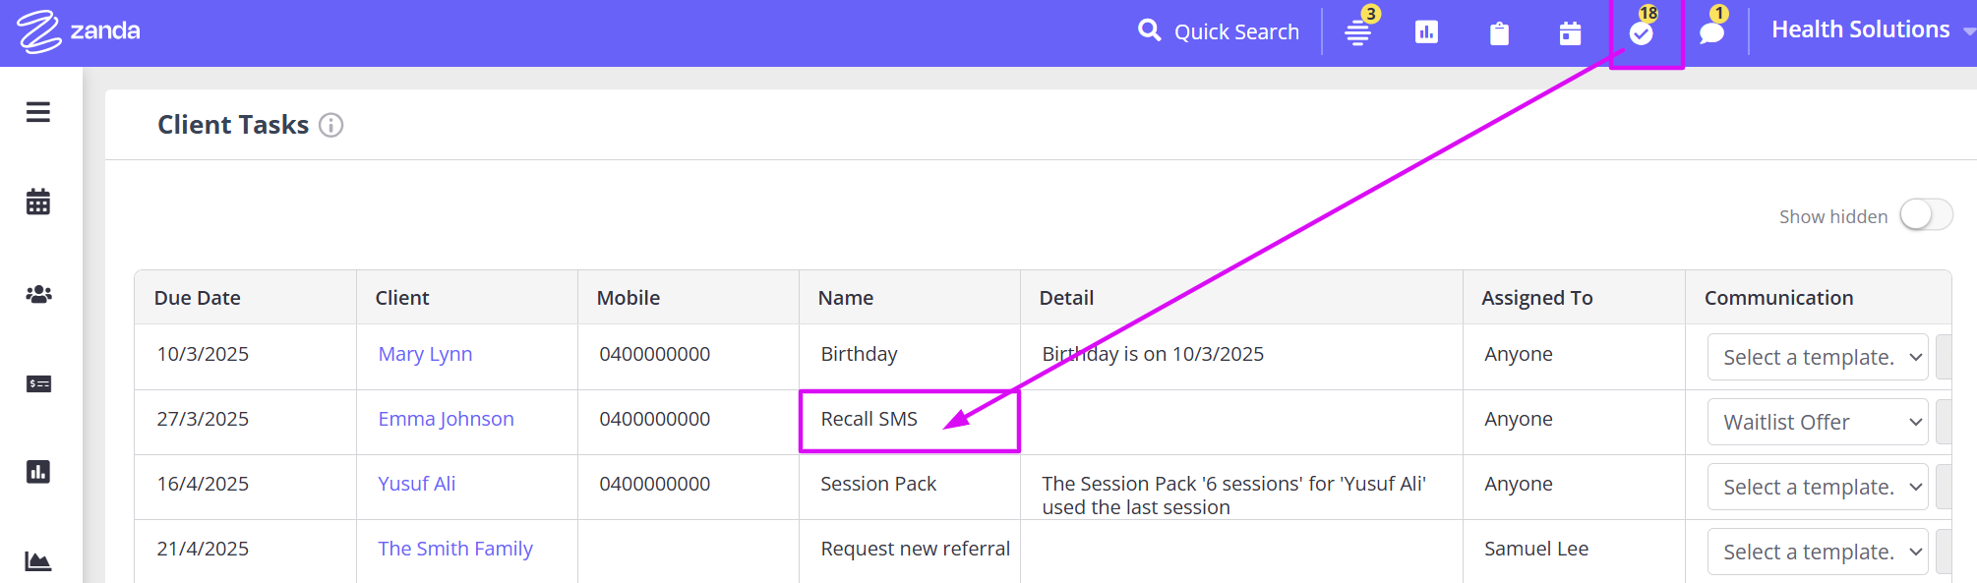Expand the Health Solutions account menu
Screen dimensions: 1977x583
point(1869,30)
